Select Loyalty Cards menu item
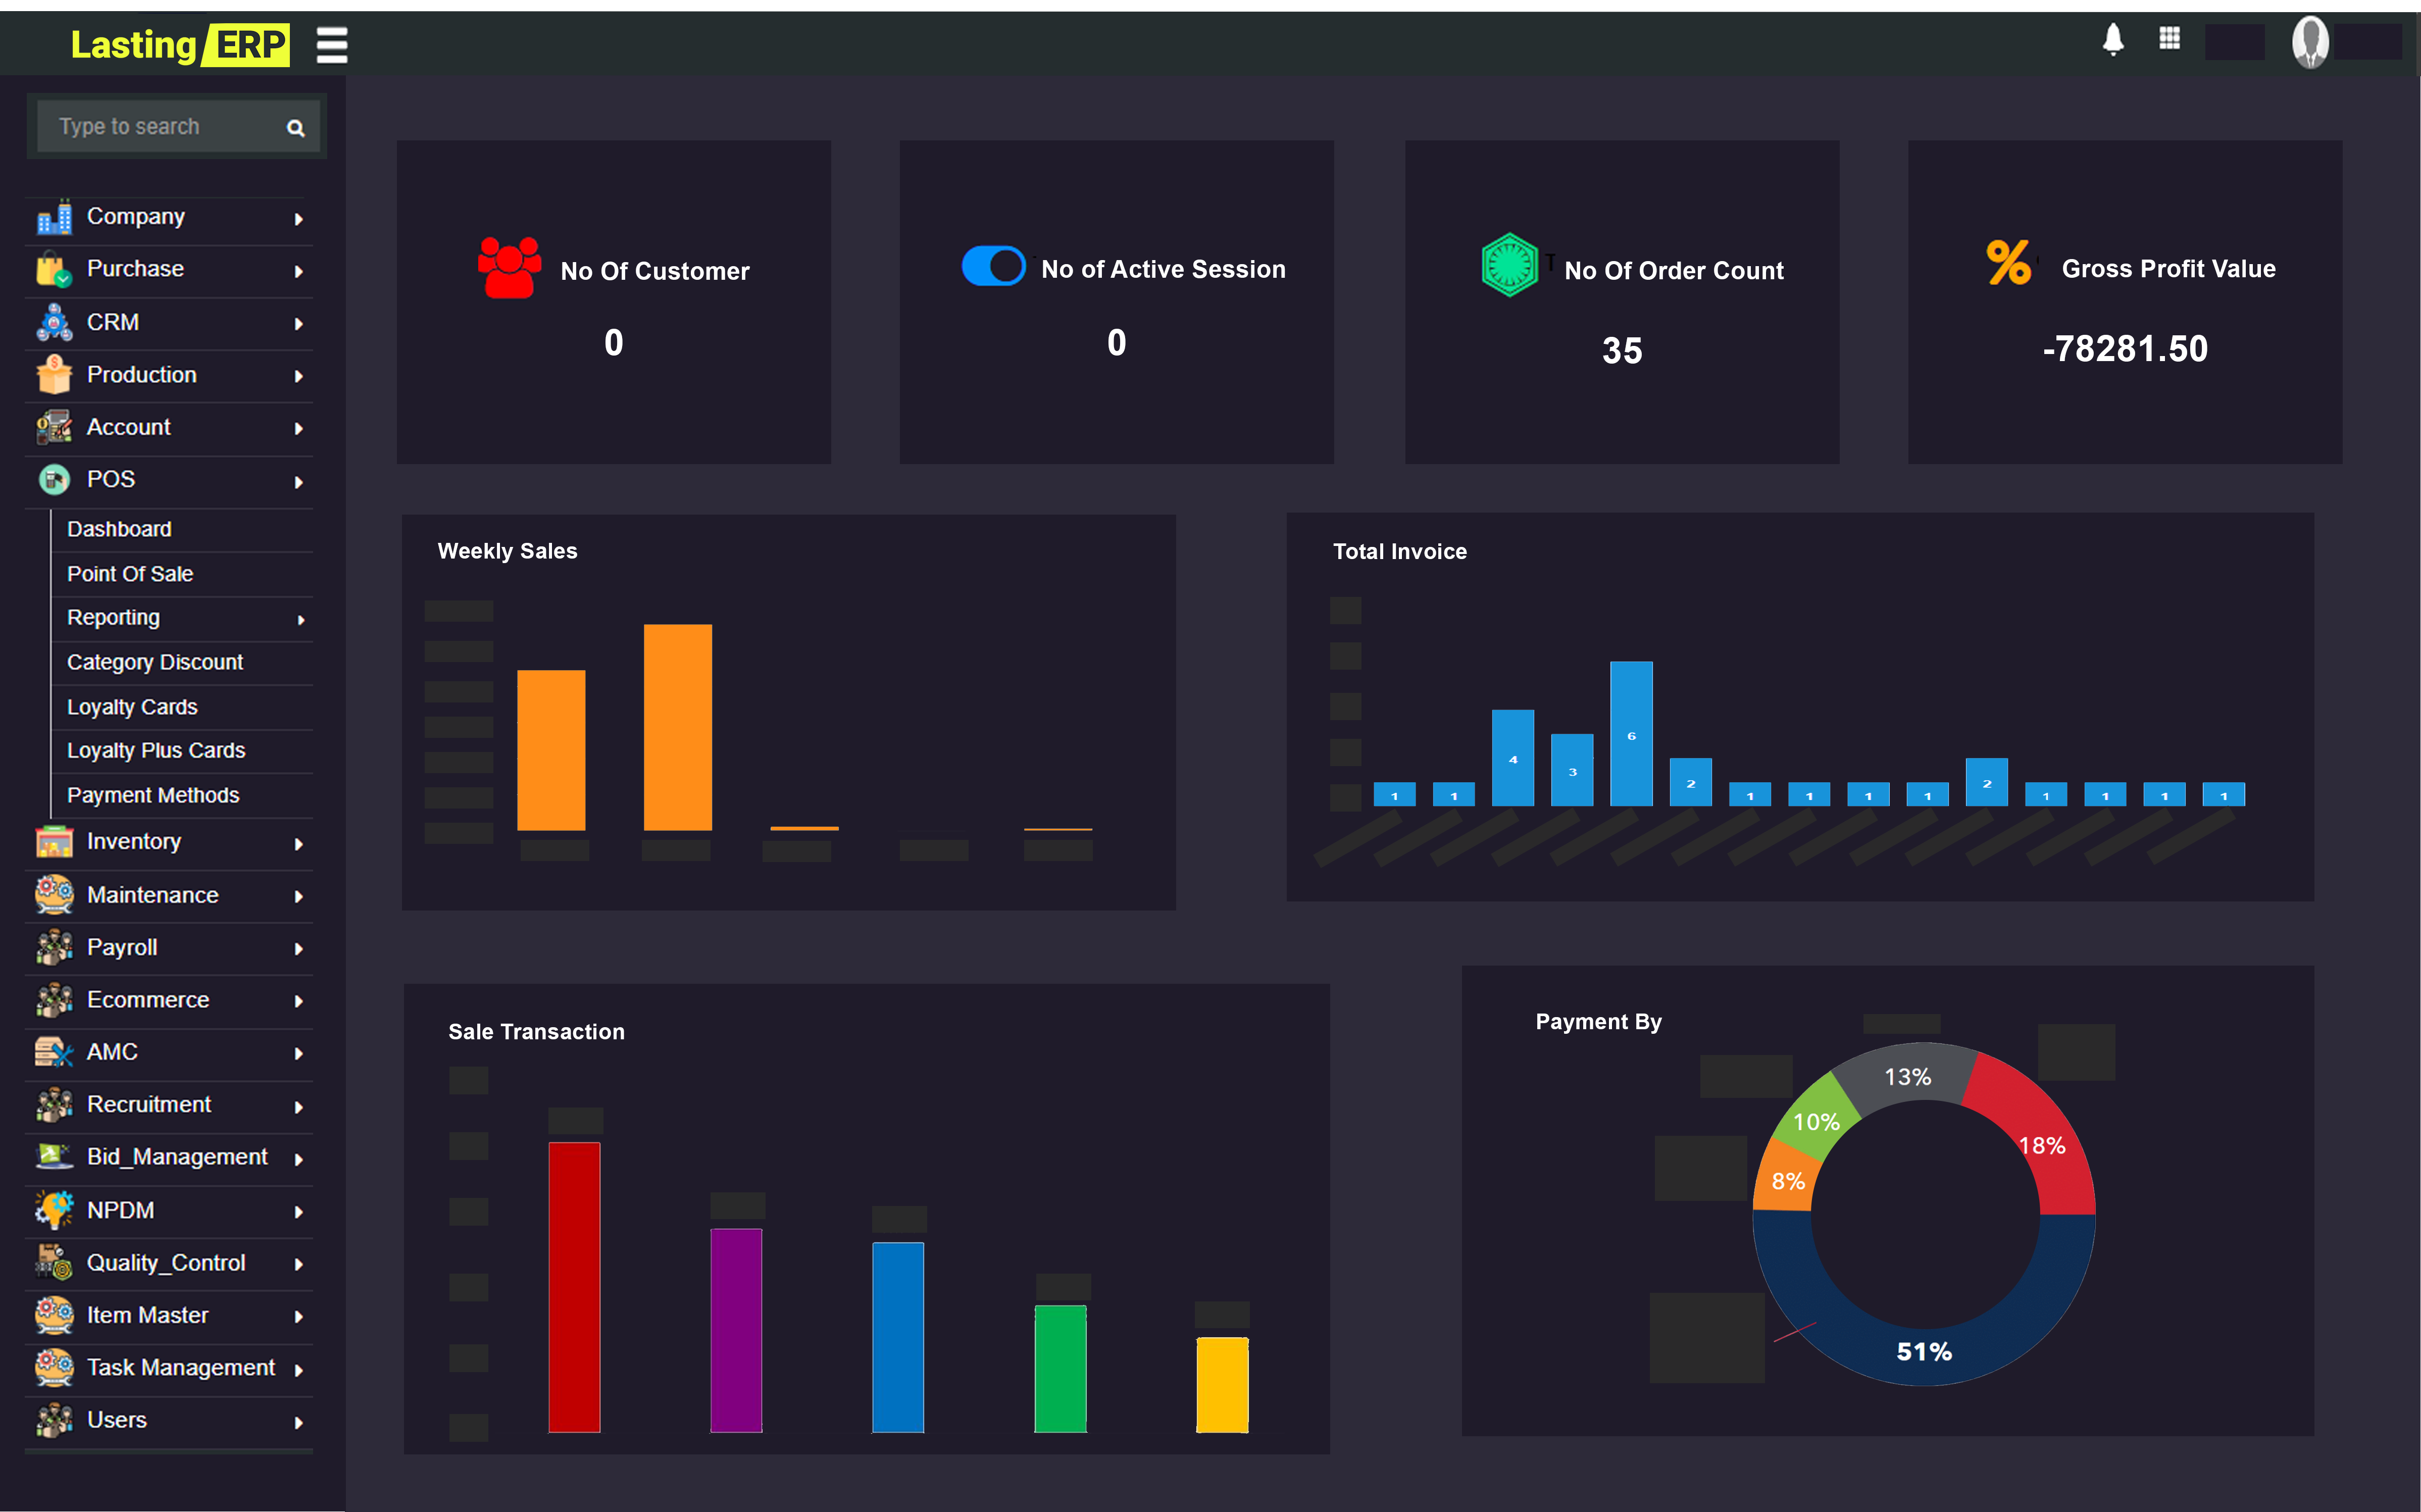Image resolution: width=2421 pixels, height=1512 pixels. (x=132, y=707)
